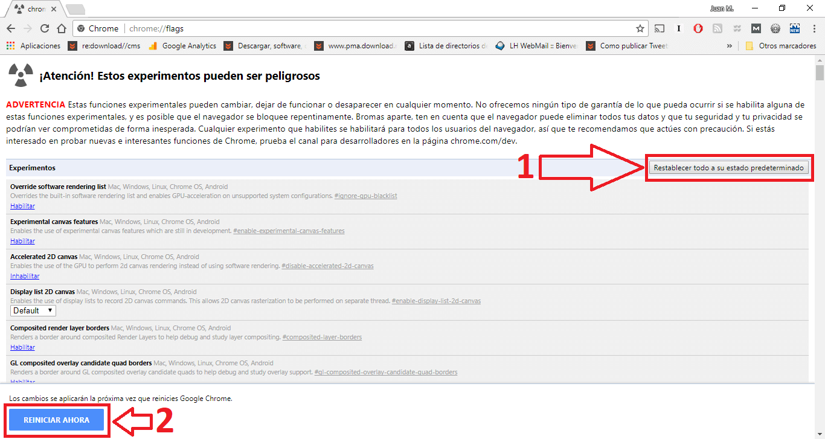This screenshot has width=825, height=439.
Task: Click the page's vertical scrollbar thumb
Action: [820, 72]
